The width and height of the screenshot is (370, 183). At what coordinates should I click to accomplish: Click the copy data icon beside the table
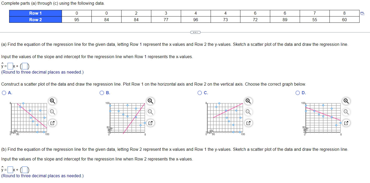point(362,13)
